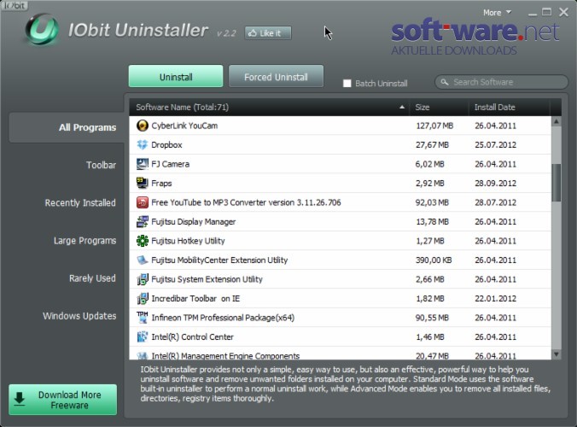Select Intel(R) Control Center name
Viewport: 577px width, 427px height.
click(x=192, y=336)
